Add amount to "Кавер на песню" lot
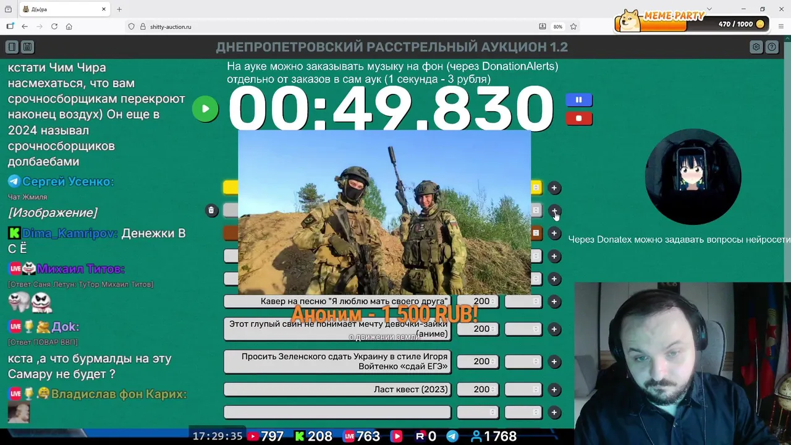791x445 pixels. click(554, 302)
